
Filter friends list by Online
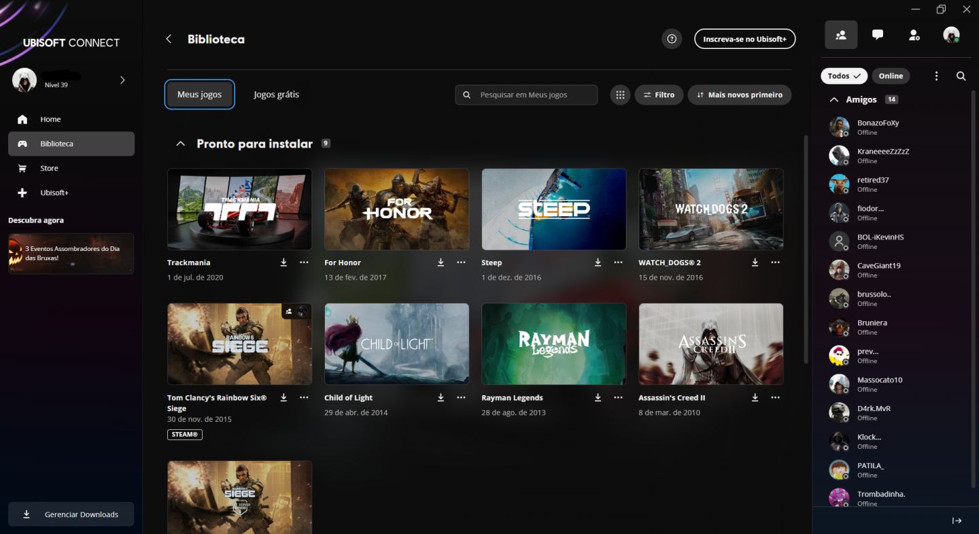point(891,76)
